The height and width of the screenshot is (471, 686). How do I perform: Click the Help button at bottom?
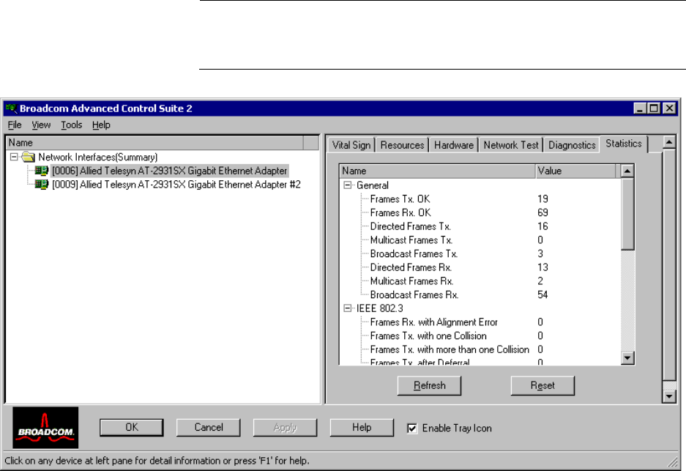pyautogui.click(x=362, y=427)
